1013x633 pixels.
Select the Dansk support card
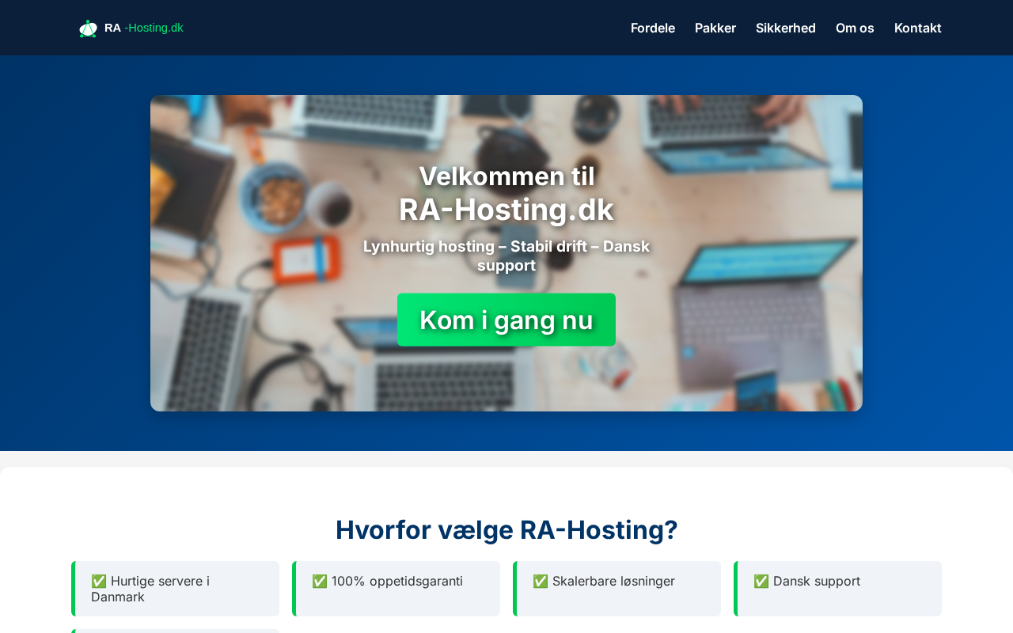point(837,589)
